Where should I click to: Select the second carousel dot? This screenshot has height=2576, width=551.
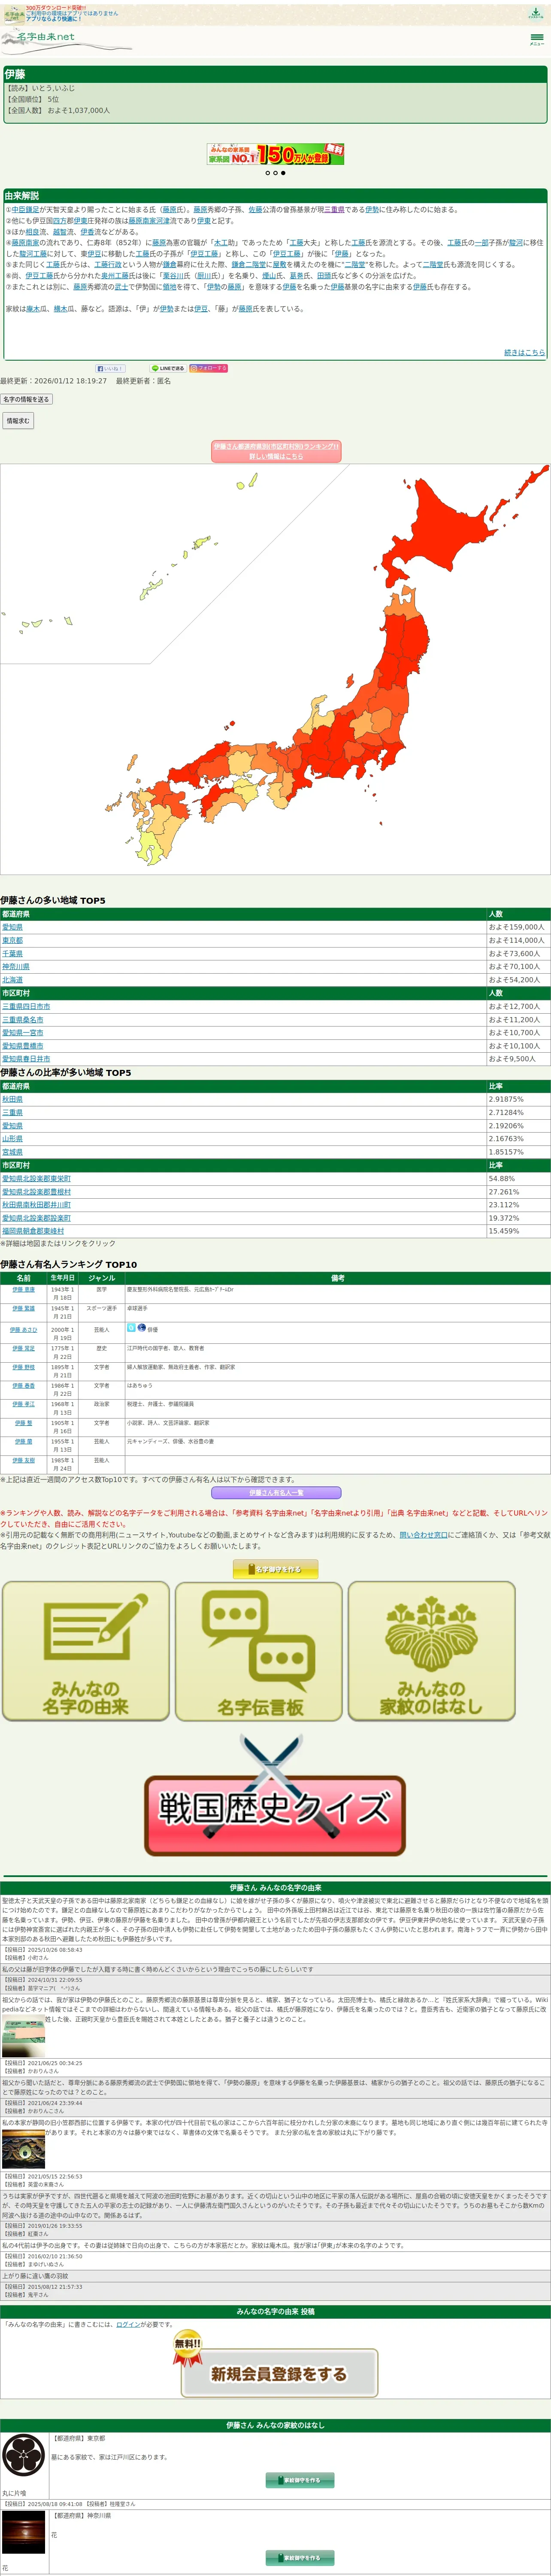point(275,173)
